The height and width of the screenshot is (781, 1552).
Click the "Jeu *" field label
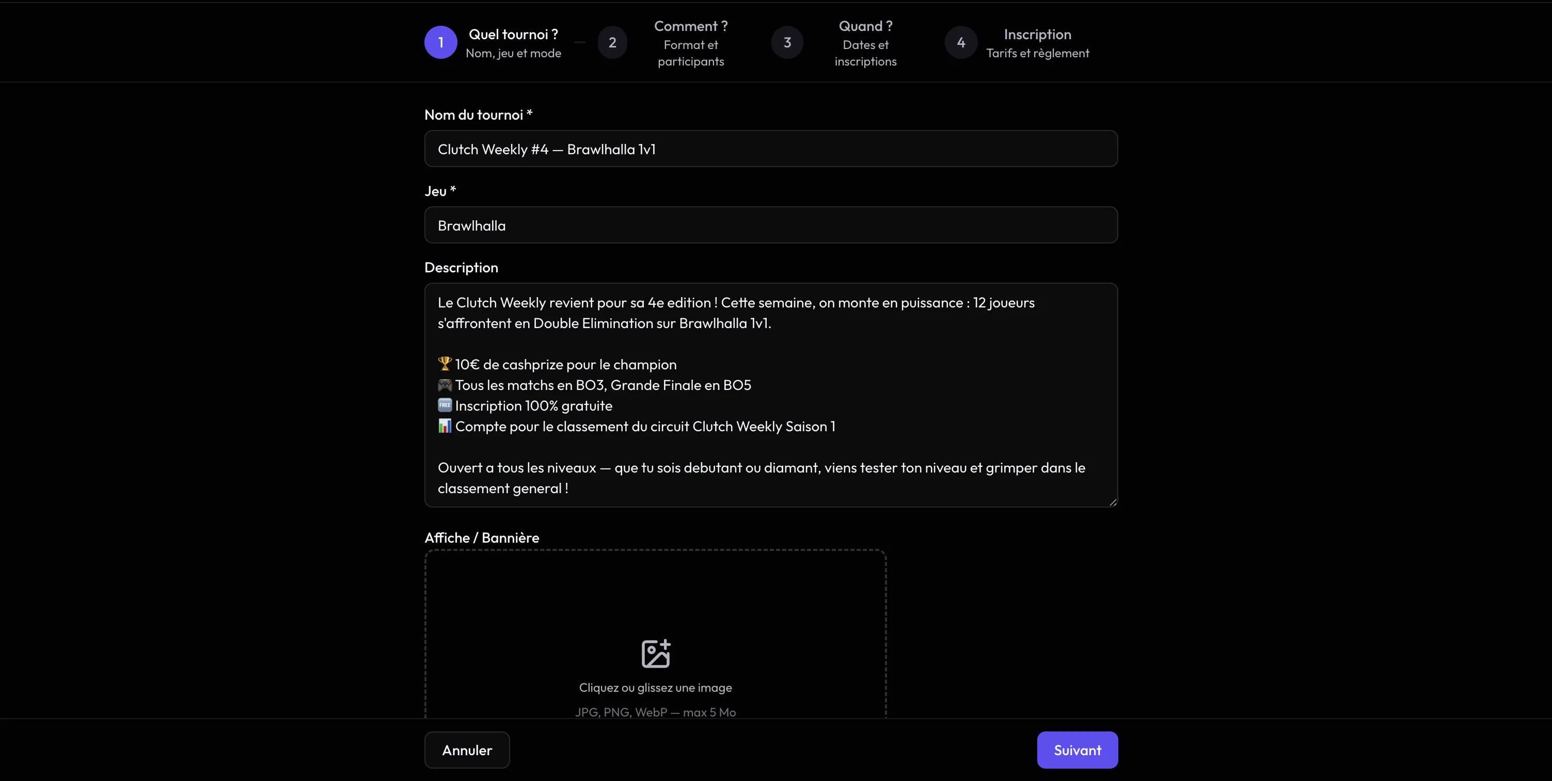(x=440, y=191)
